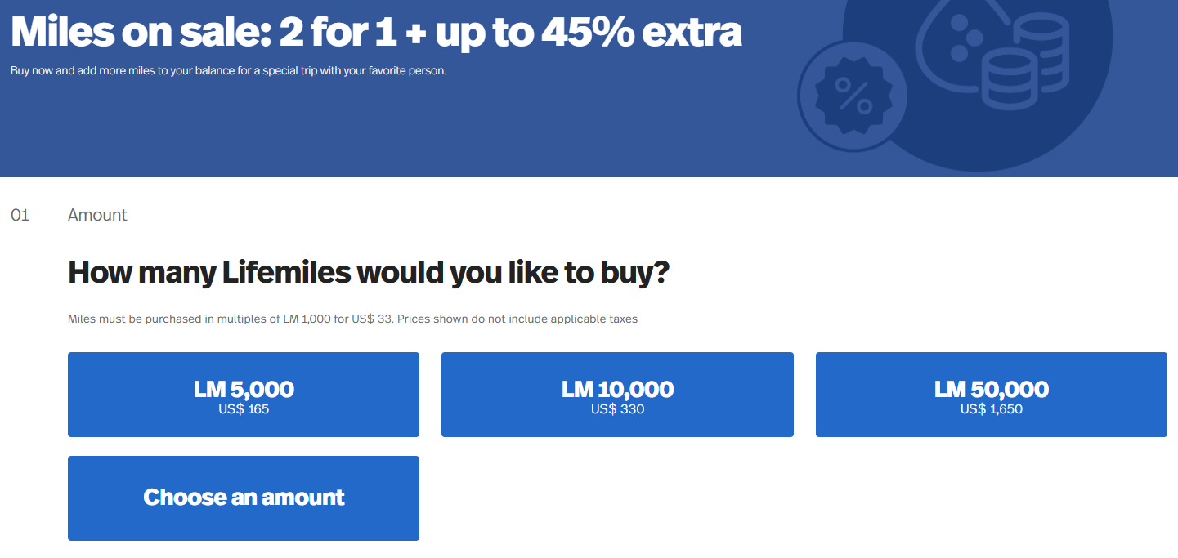
Task: Select the "01 Amount" step label
Action: [97, 214]
